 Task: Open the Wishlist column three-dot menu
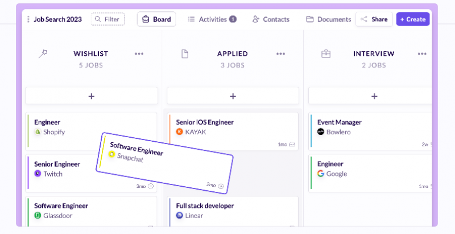(x=139, y=54)
